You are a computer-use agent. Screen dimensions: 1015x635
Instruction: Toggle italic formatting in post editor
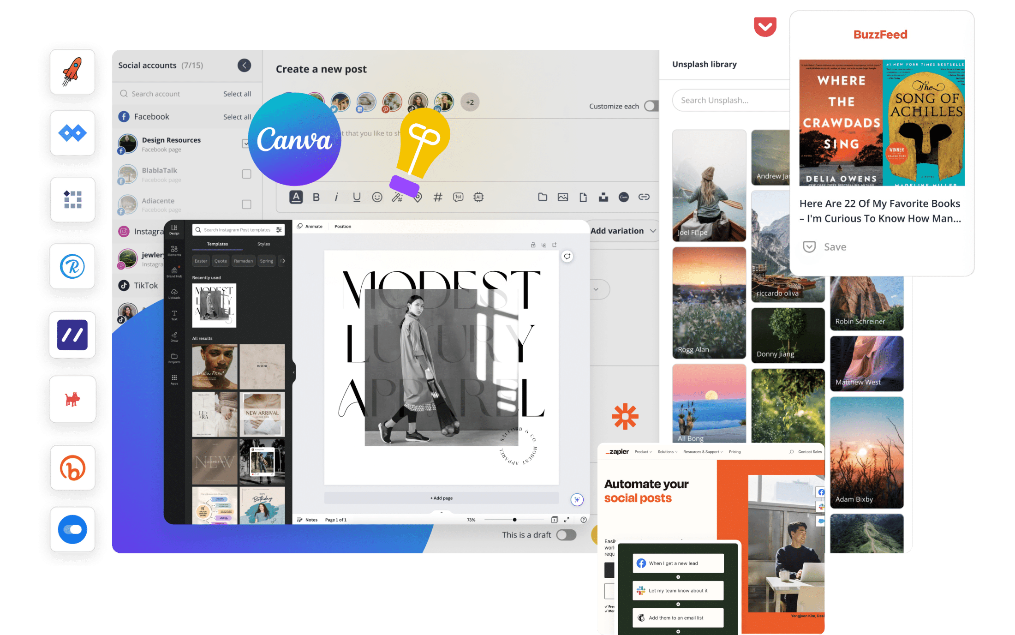[336, 197]
